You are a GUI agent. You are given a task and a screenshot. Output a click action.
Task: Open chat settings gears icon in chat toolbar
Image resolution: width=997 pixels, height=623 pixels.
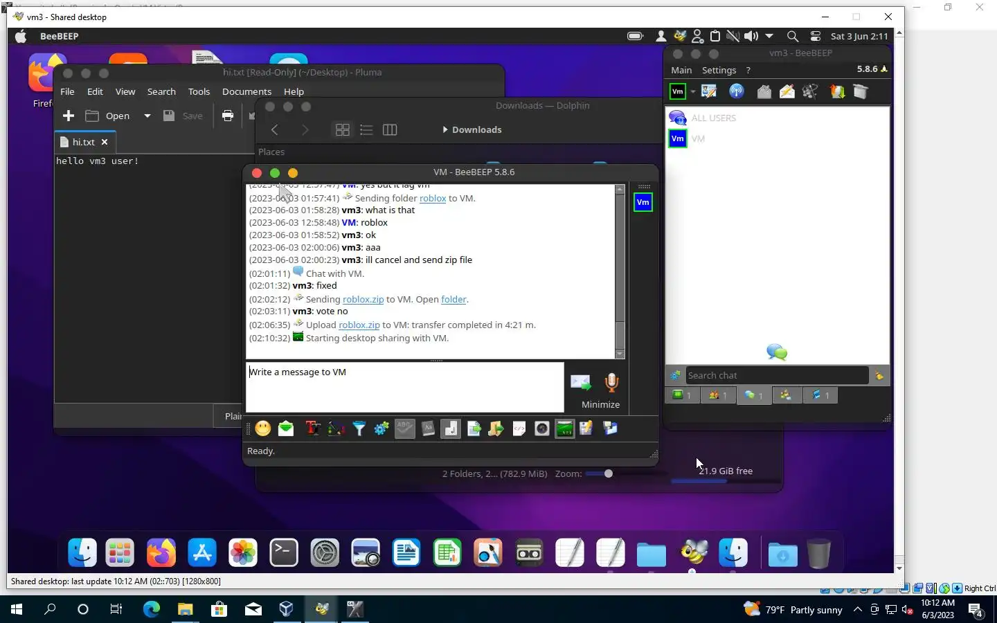coord(381,428)
